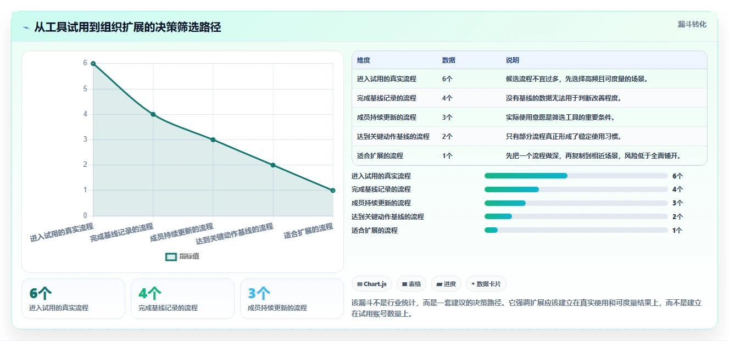This screenshot has width=729, height=341.
Task: Click progress bar for 成员持续更新的流程
Action: click(x=576, y=203)
